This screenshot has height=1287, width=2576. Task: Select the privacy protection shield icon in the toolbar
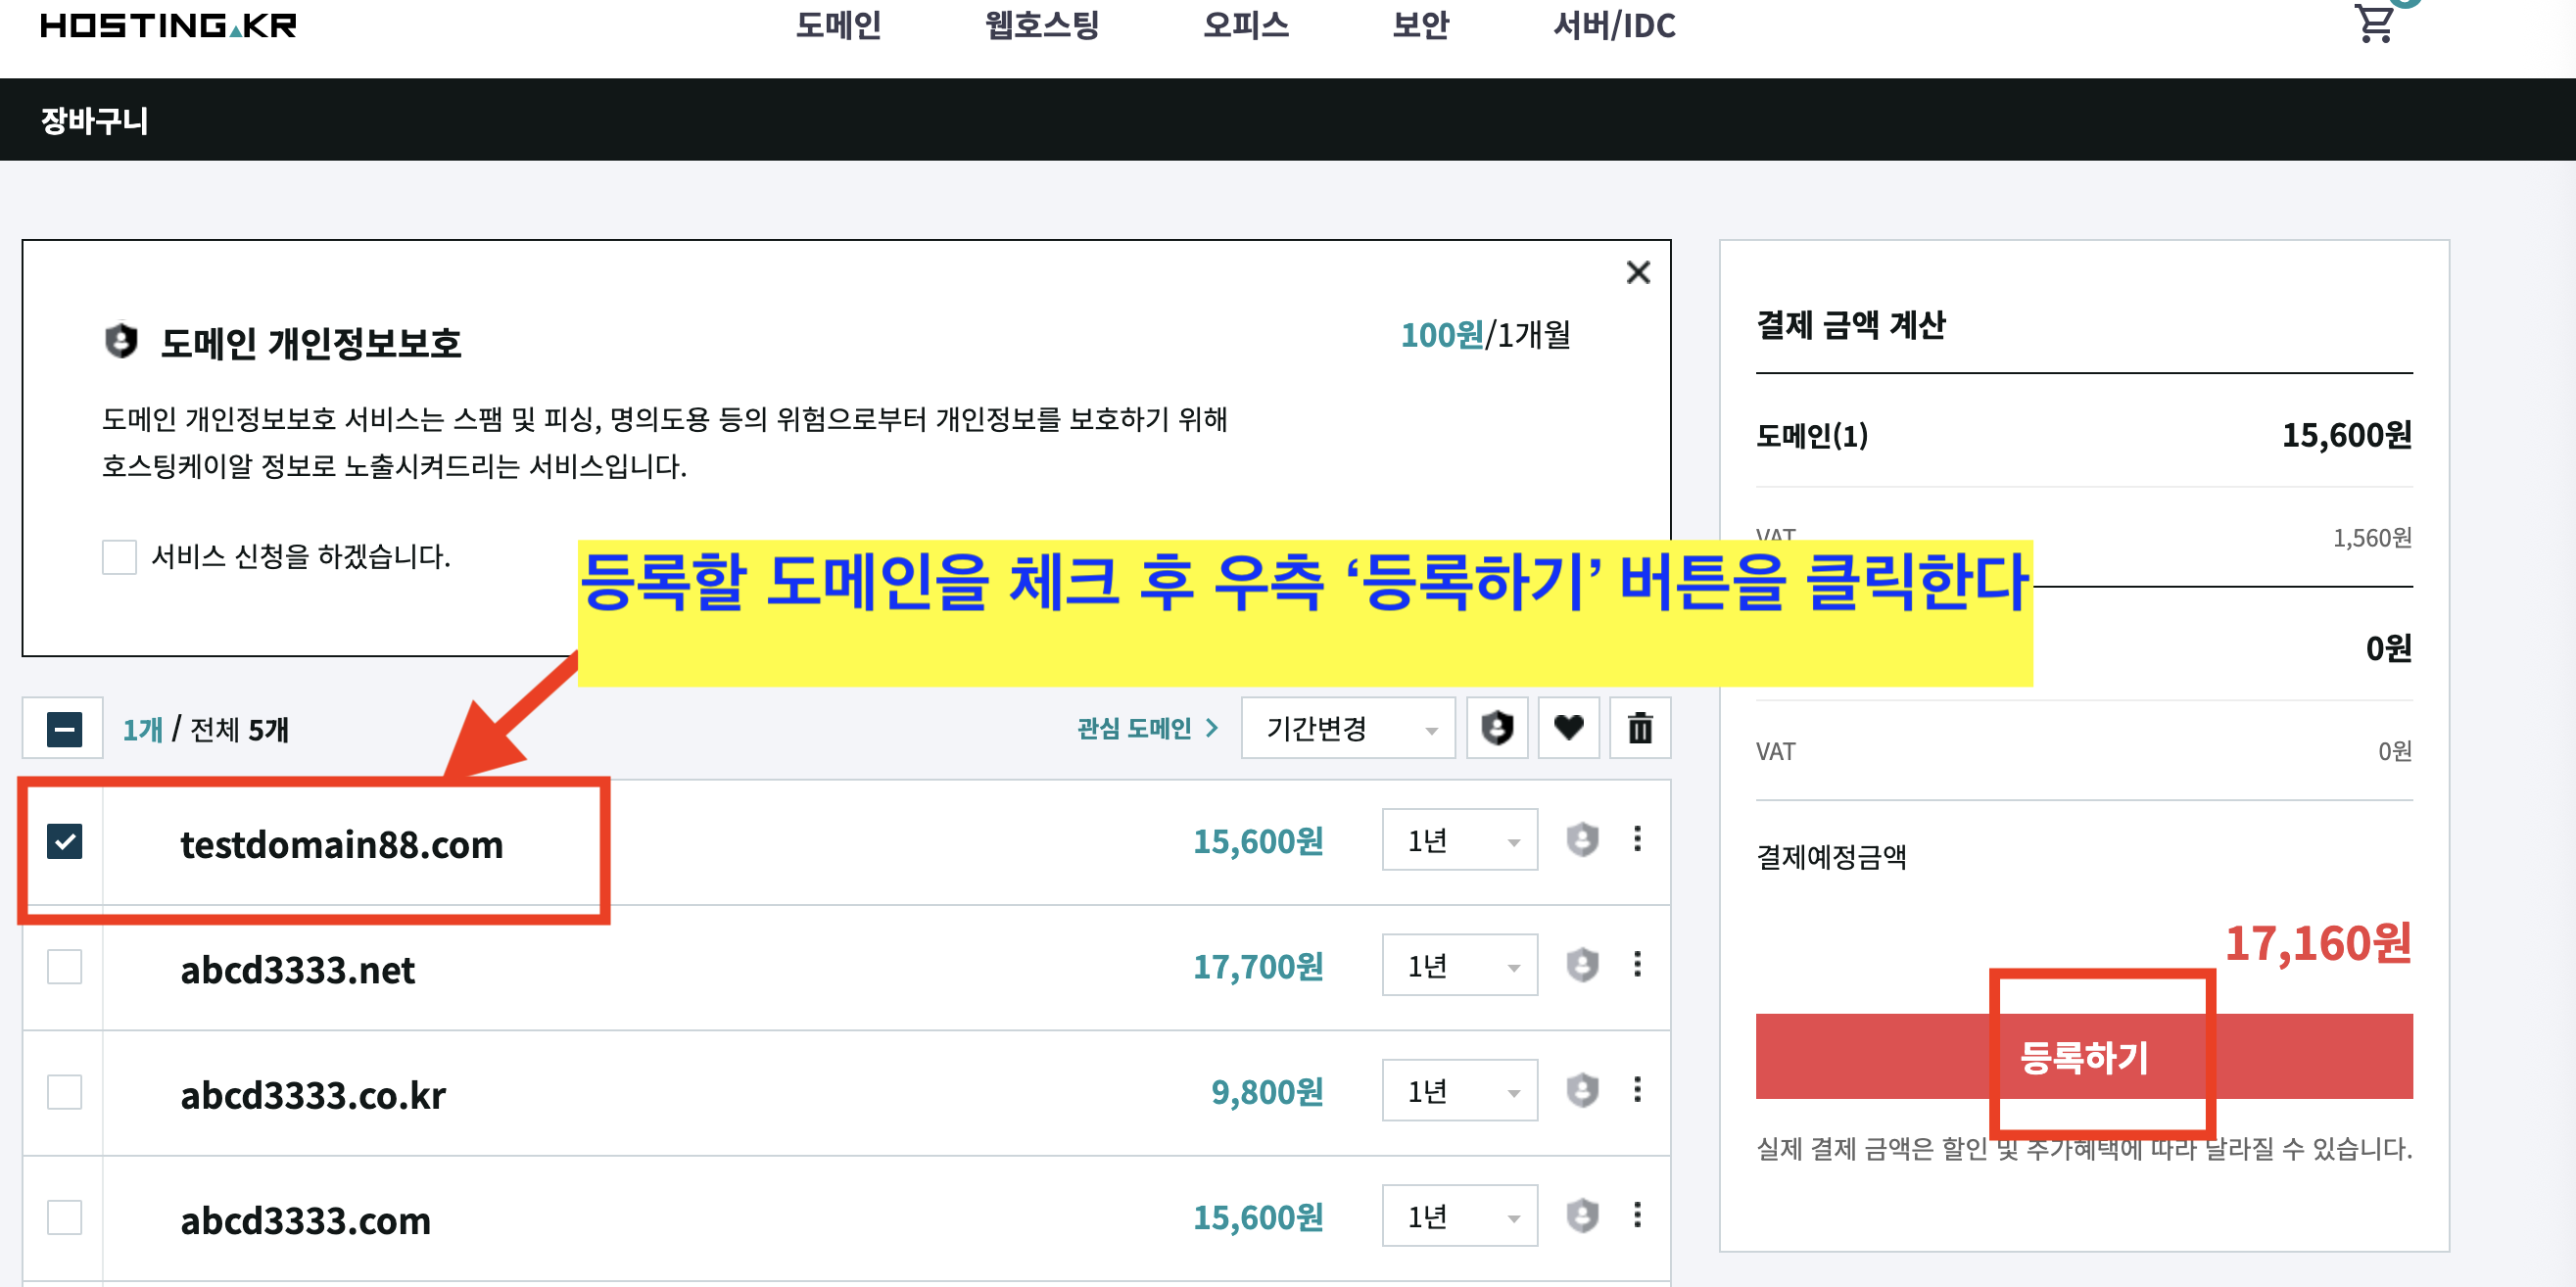tap(1497, 729)
